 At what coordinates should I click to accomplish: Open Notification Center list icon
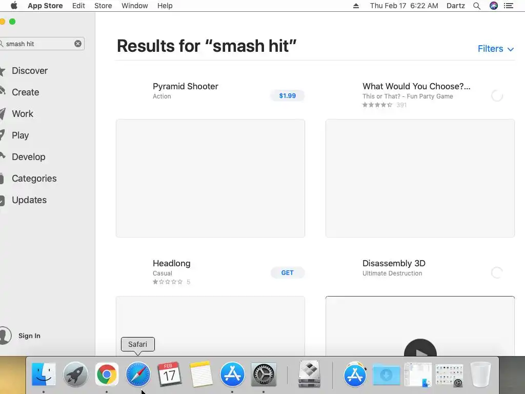click(x=508, y=6)
